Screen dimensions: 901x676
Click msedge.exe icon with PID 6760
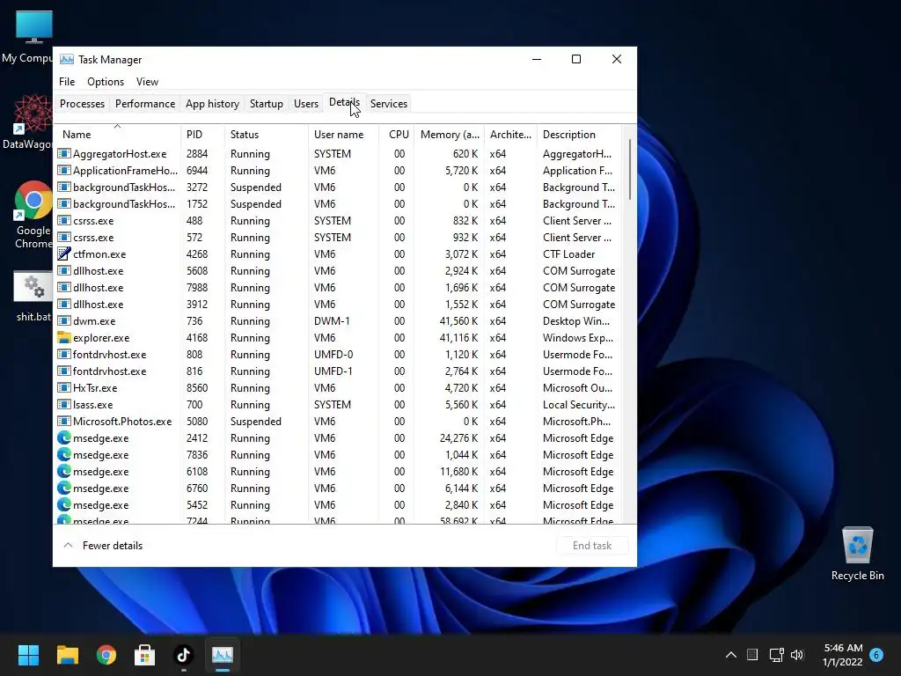(63, 488)
